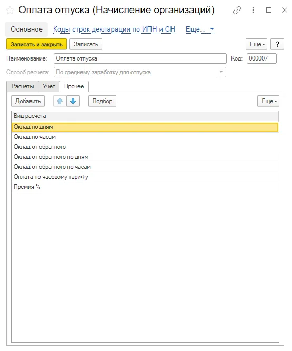The width and height of the screenshot is (292, 351).
Task: Click the Подбор button
Action: click(102, 101)
